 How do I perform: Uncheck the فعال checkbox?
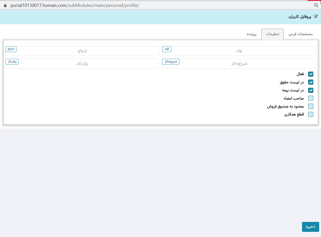(x=311, y=74)
